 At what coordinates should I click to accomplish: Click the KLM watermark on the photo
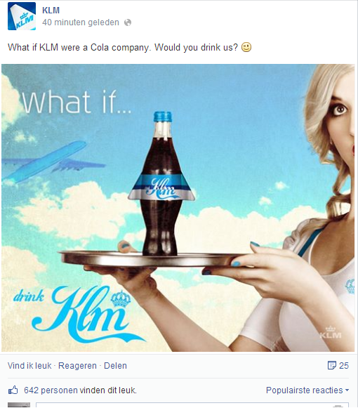point(330,333)
